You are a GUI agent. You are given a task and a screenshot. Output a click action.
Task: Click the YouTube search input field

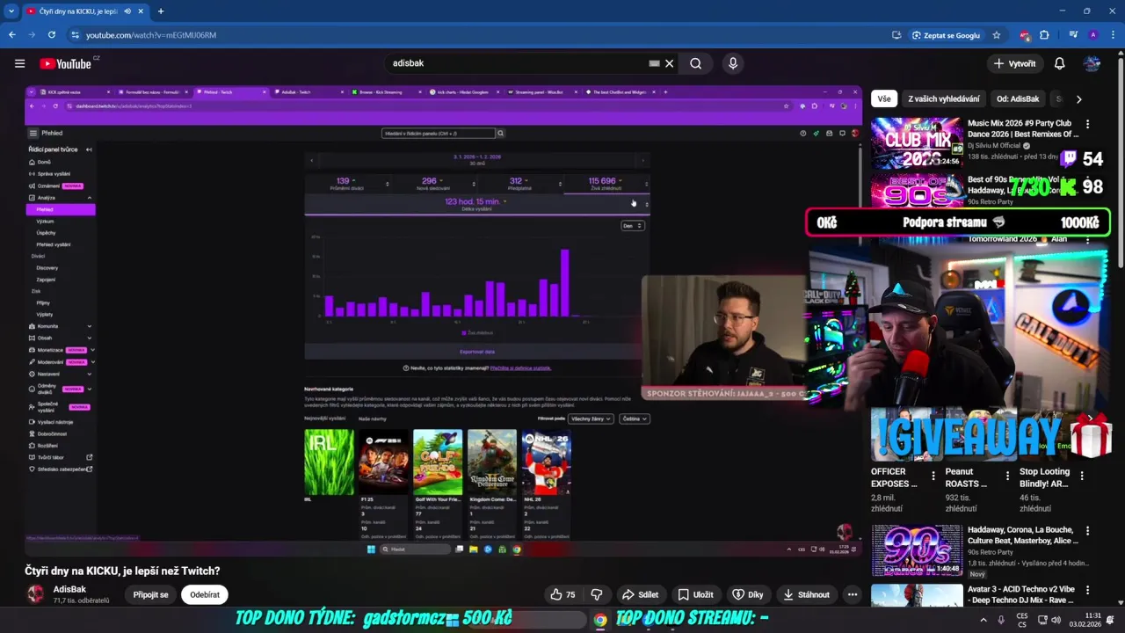click(x=519, y=63)
